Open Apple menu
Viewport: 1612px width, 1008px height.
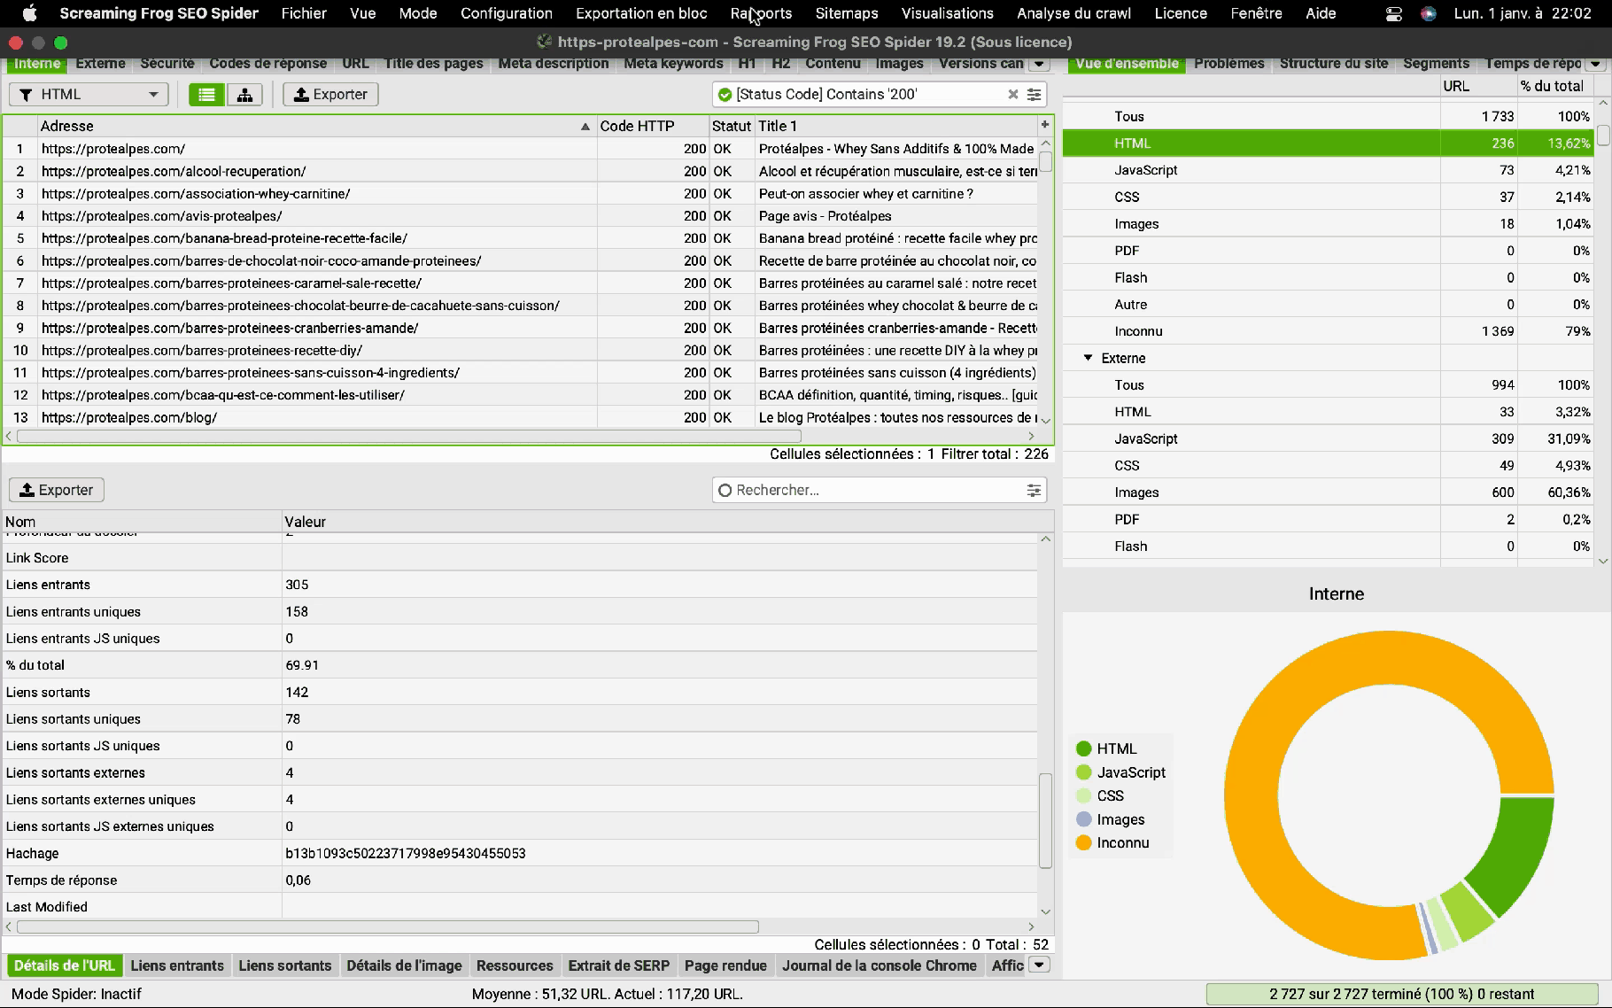[x=29, y=13]
